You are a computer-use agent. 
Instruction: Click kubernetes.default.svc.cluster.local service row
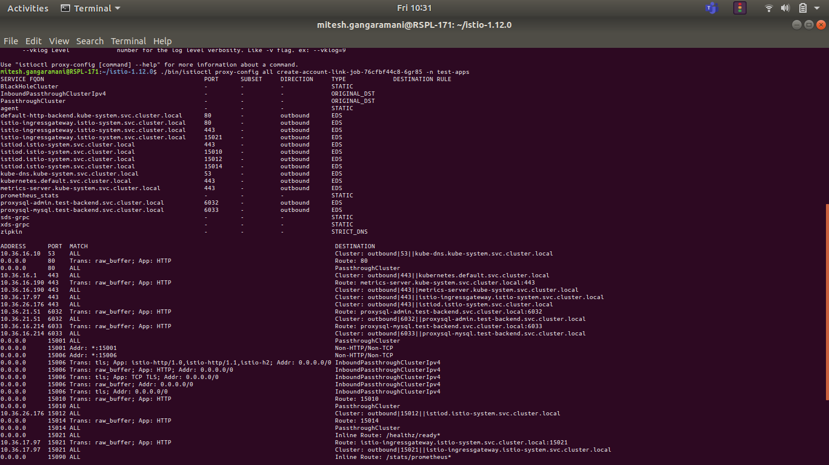coord(66,181)
